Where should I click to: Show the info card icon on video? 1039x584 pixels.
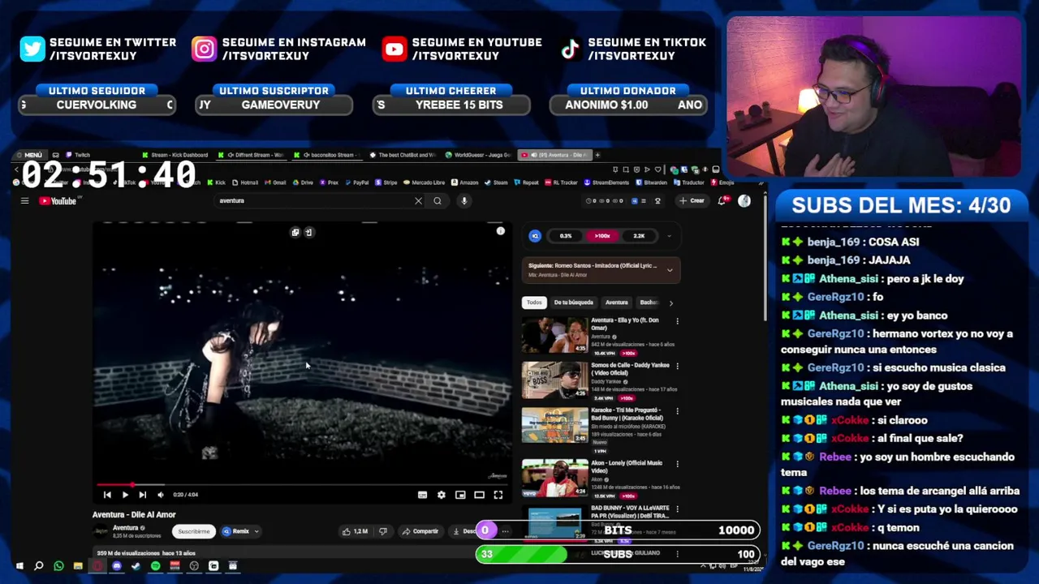pyautogui.click(x=501, y=231)
